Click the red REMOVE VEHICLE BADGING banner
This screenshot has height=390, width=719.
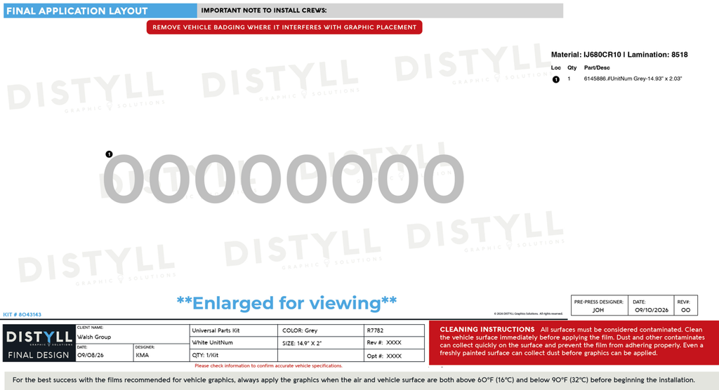(x=284, y=27)
